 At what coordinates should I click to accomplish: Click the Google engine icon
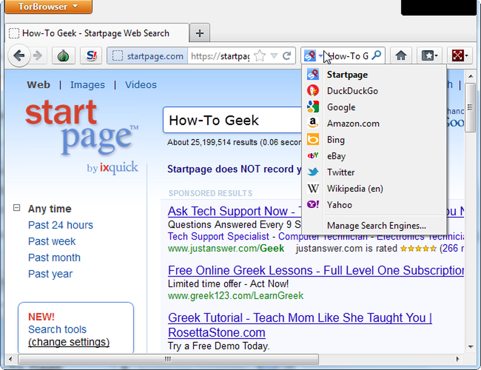coord(313,107)
